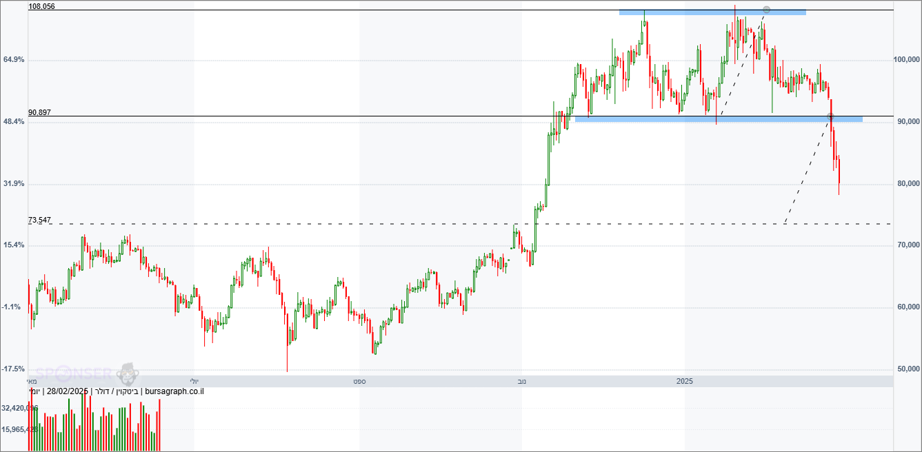Image resolution: width=922 pixels, height=452 pixels.
Task: Click the יולי month marker on time axis
Action: tap(194, 381)
